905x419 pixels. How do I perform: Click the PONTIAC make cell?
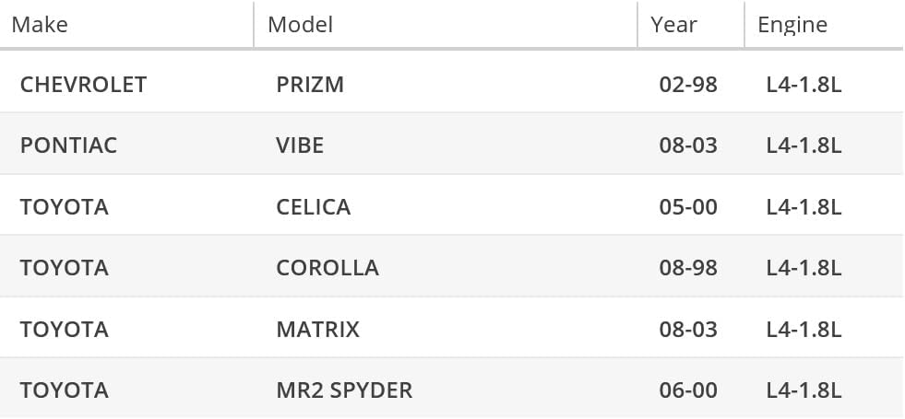[68, 145]
